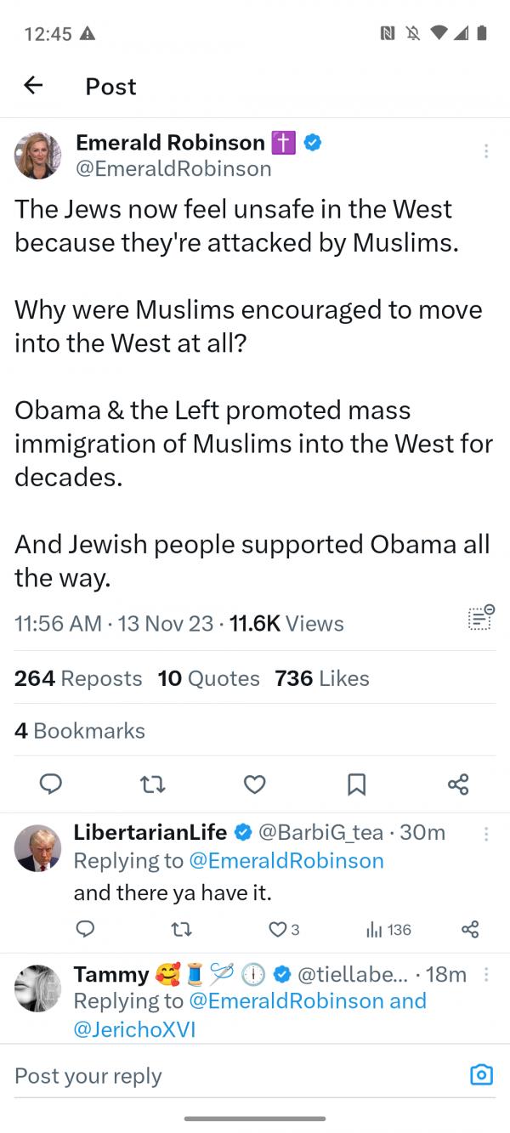Repost LibertarianLife's reply
This screenshot has width=510, height=1133.
pos(181,930)
